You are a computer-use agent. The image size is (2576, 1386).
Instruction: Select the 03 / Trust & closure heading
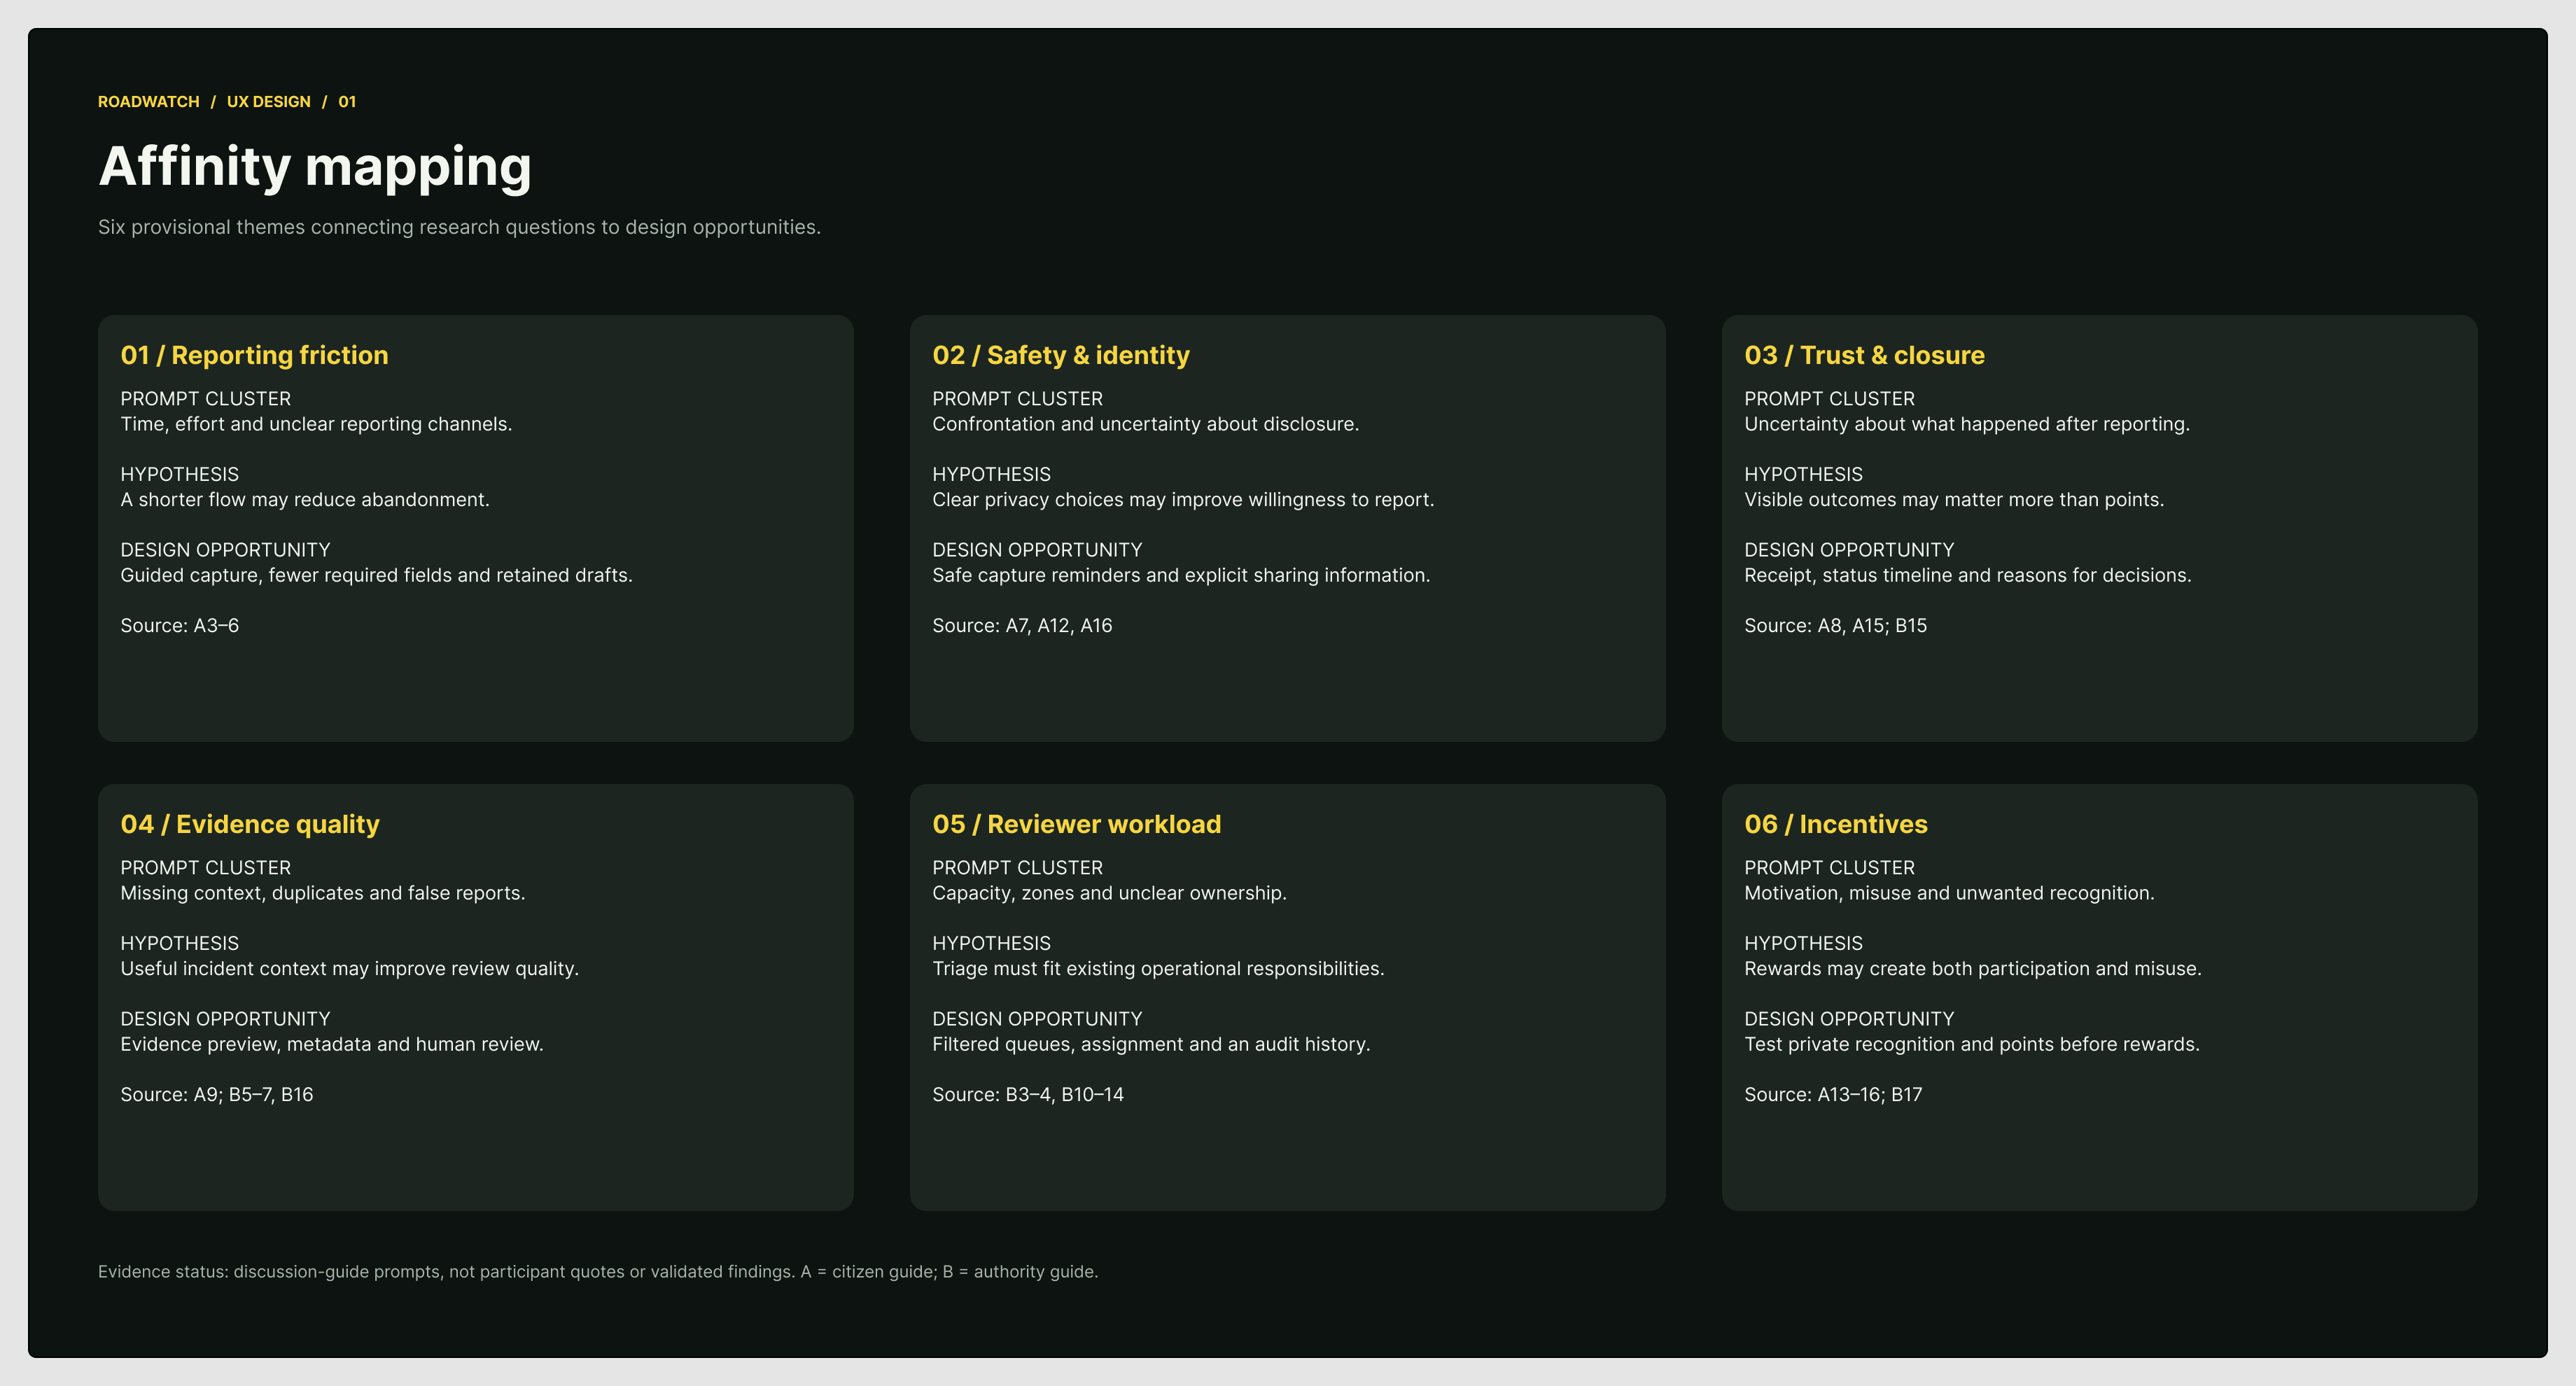tap(1864, 355)
